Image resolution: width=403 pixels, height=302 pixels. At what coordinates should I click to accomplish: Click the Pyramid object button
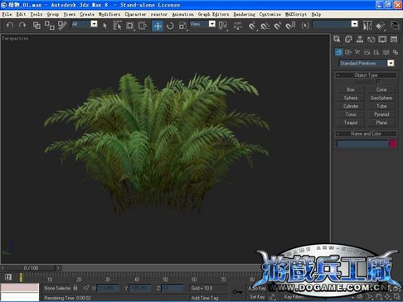381,114
